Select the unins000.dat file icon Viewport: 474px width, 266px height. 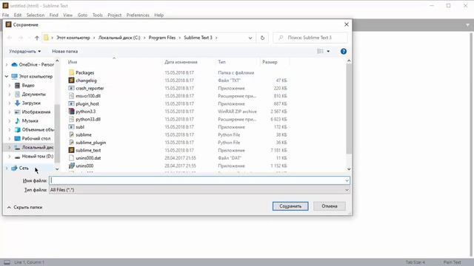click(x=71, y=157)
